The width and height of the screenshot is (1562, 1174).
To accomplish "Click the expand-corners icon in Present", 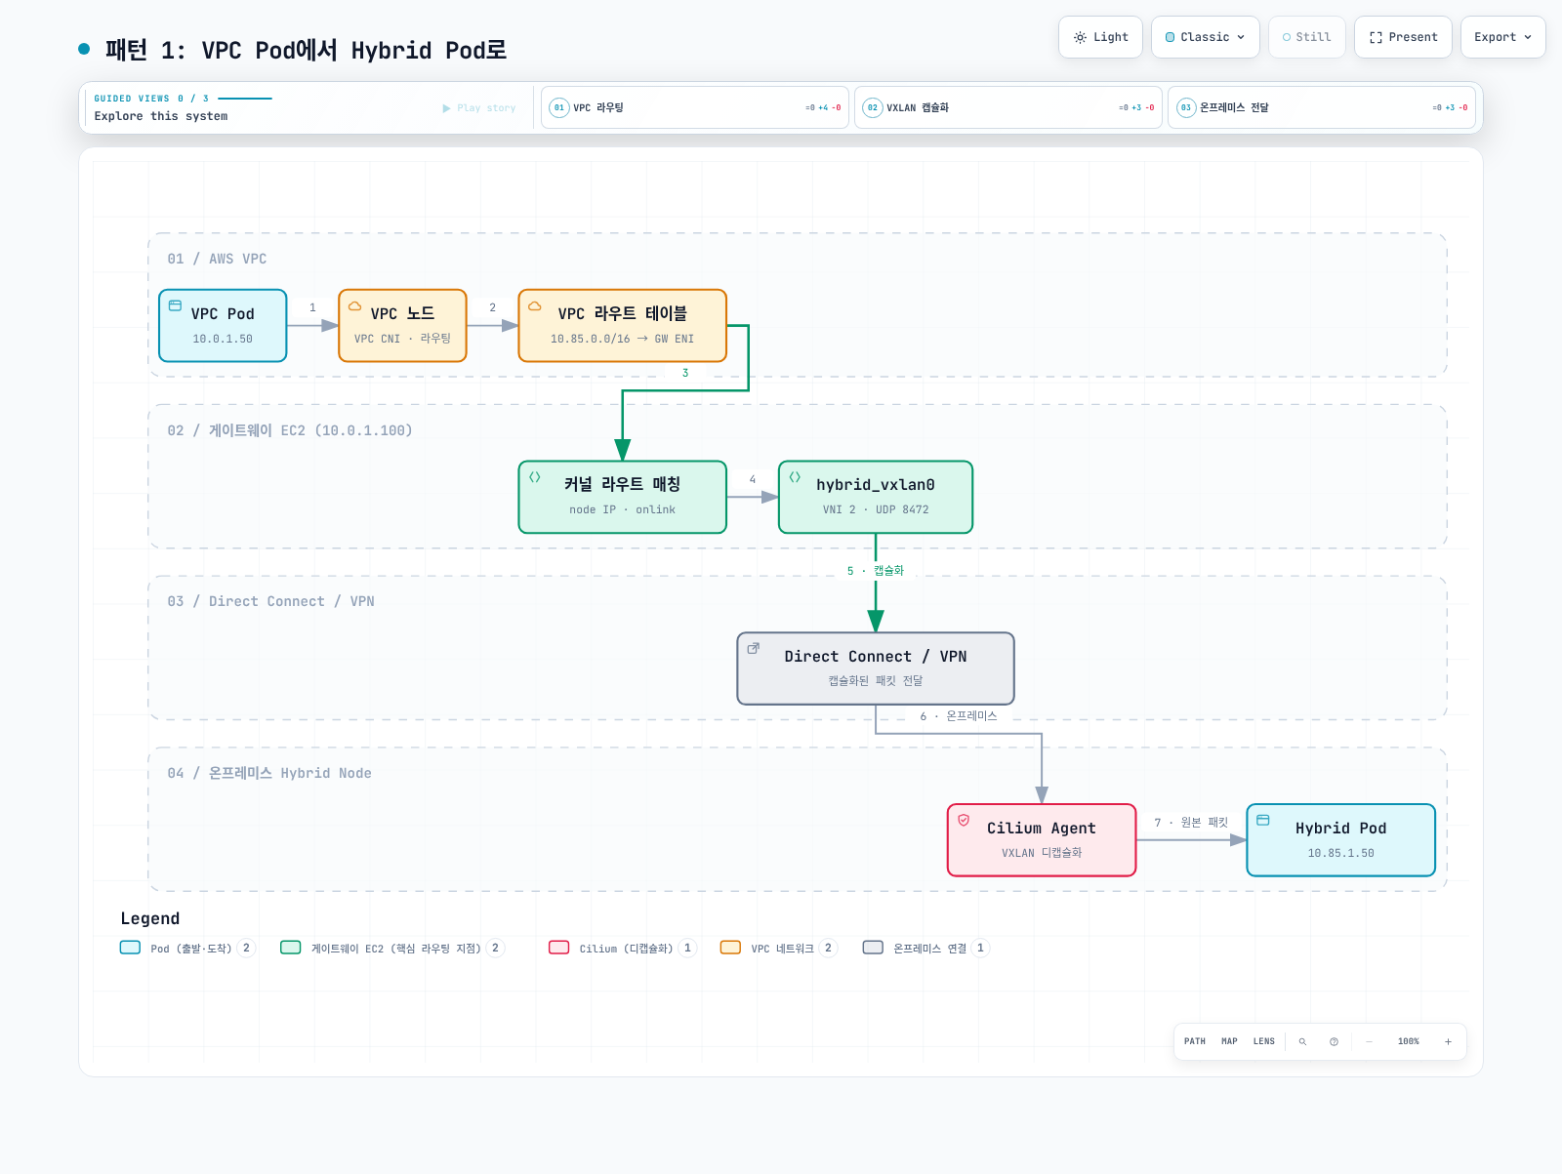I will coord(1376,37).
